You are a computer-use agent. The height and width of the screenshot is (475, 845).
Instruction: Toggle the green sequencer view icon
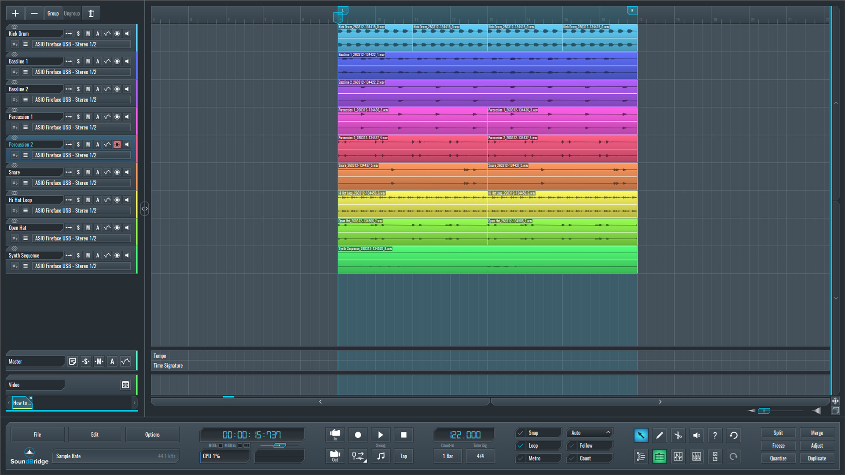click(659, 457)
